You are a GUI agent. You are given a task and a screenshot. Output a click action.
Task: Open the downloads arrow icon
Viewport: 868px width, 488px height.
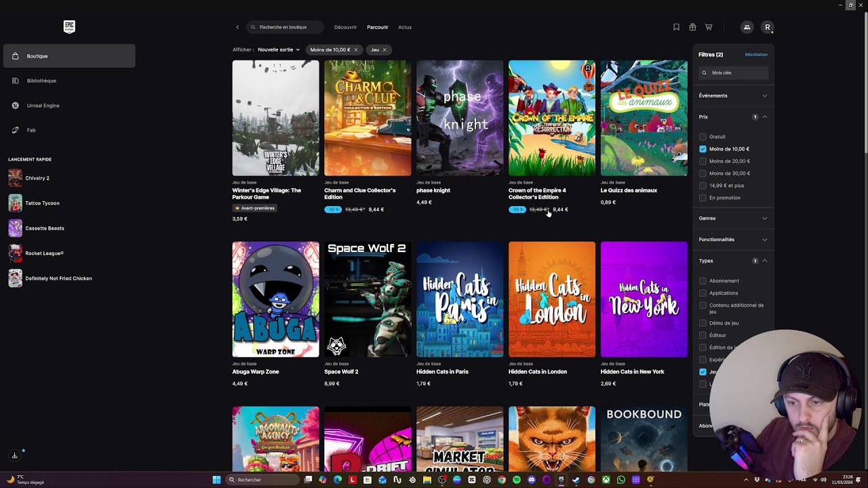click(x=14, y=455)
